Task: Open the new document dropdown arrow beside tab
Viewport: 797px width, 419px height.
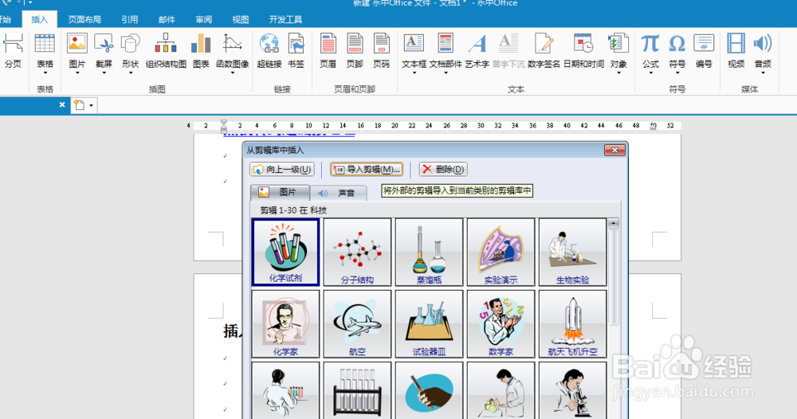Action: (91, 106)
